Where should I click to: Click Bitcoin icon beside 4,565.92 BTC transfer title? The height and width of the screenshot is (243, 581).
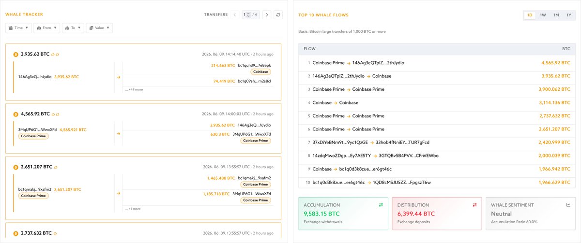(x=15, y=114)
